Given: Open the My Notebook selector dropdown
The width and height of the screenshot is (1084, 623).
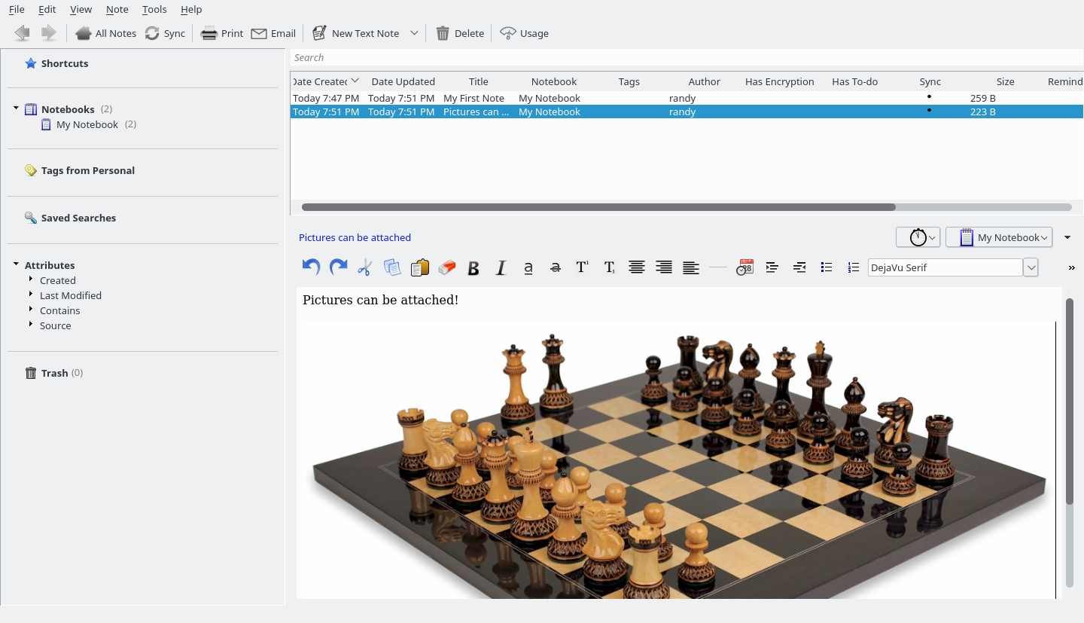Looking at the screenshot, I should click(999, 237).
